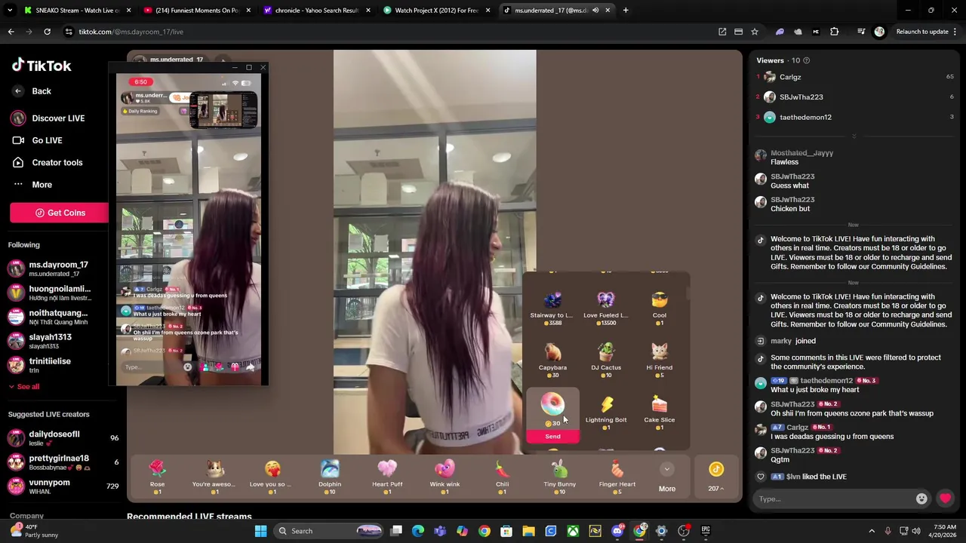Click the chat Type... input field

point(833,499)
